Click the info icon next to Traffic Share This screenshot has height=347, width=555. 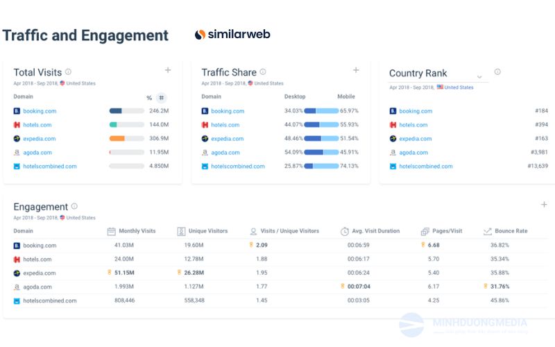[263, 71]
